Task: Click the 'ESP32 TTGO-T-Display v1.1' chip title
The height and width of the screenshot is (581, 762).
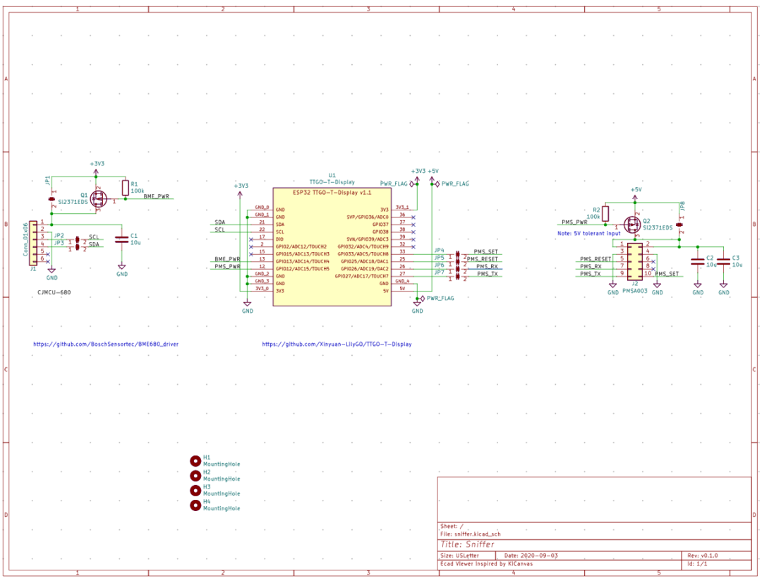Action: (x=332, y=193)
